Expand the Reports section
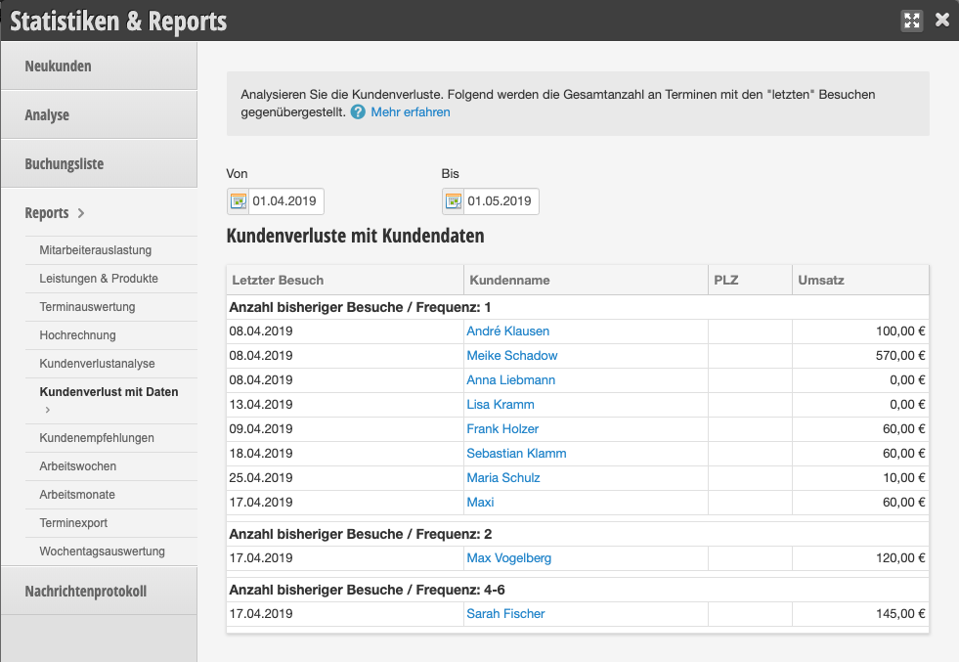959x662 pixels. point(55,213)
